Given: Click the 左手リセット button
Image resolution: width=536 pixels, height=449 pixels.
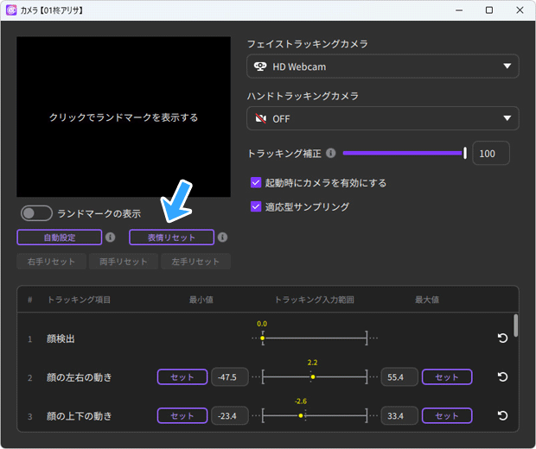Looking at the screenshot, I should 195,262.
